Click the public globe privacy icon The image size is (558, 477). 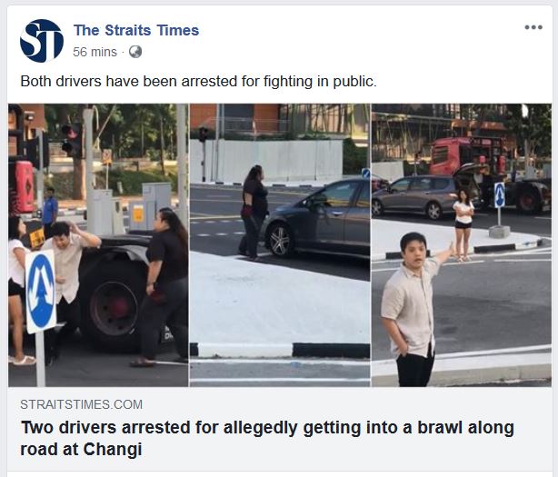[135, 52]
